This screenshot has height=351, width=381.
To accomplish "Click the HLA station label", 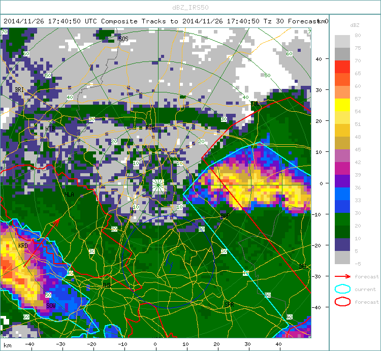I will tap(69, 195).
